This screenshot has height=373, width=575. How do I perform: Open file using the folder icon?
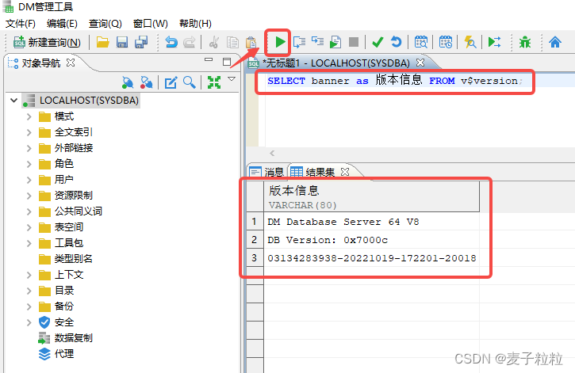tap(102, 43)
